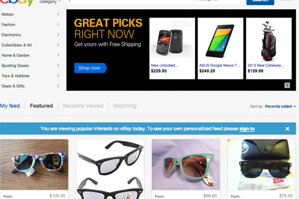This screenshot has width=299, height=199.
Task: Open the colorful floral Ray-Ban sunglasses listing
Action: coord(34,165)
